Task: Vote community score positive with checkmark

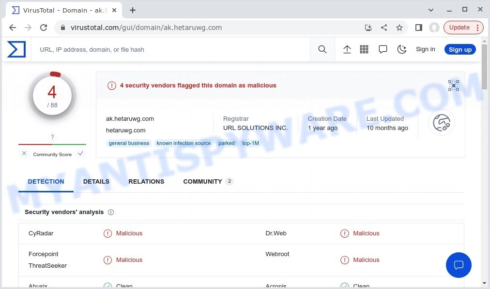Action: click(80, 153)
